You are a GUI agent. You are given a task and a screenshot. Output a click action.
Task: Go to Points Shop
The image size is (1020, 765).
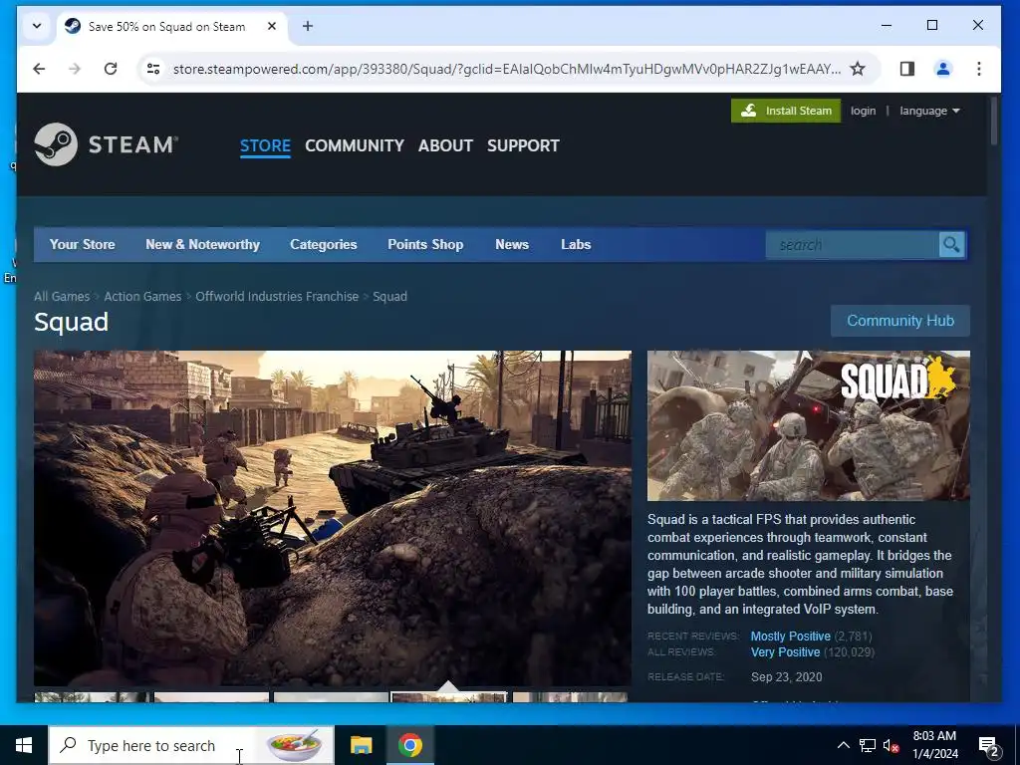(x=425, y=245)
